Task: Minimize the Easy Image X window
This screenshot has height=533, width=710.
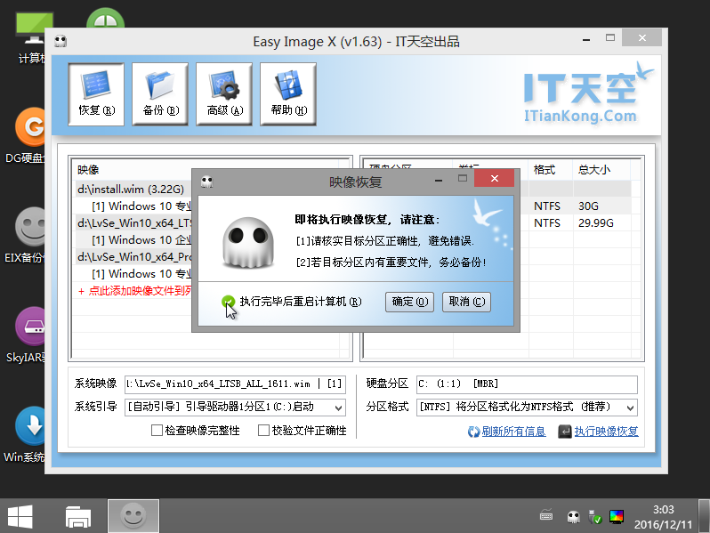Action: (586, 40)
